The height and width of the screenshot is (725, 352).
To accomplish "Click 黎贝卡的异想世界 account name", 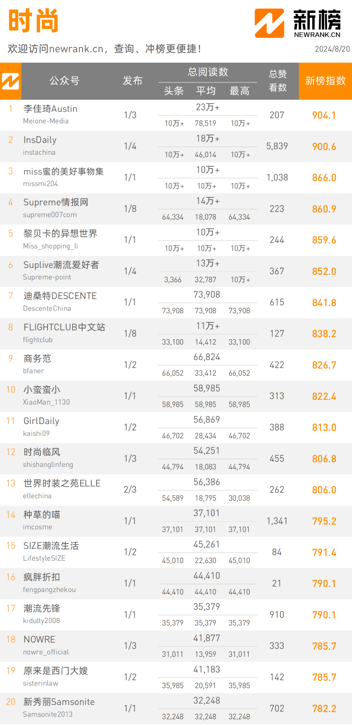I will [60, 234].
